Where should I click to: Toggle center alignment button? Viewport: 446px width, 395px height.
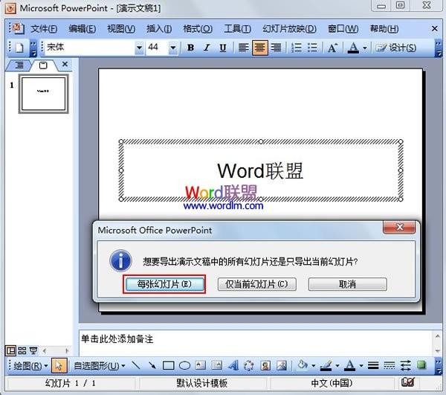point(259,48)
